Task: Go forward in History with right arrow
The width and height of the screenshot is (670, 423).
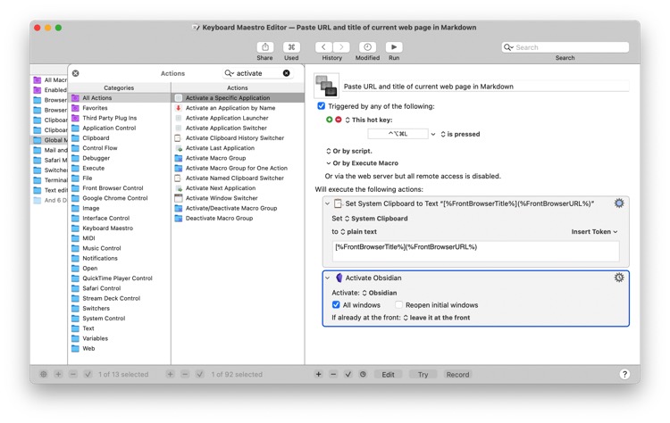Action: point(341,47)
